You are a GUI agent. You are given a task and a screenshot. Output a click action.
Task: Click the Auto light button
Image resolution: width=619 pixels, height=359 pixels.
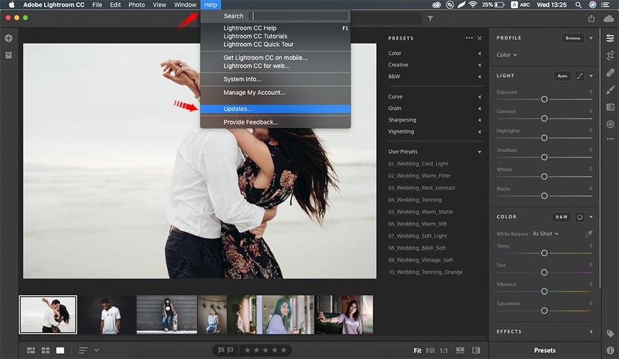[563, 76]
